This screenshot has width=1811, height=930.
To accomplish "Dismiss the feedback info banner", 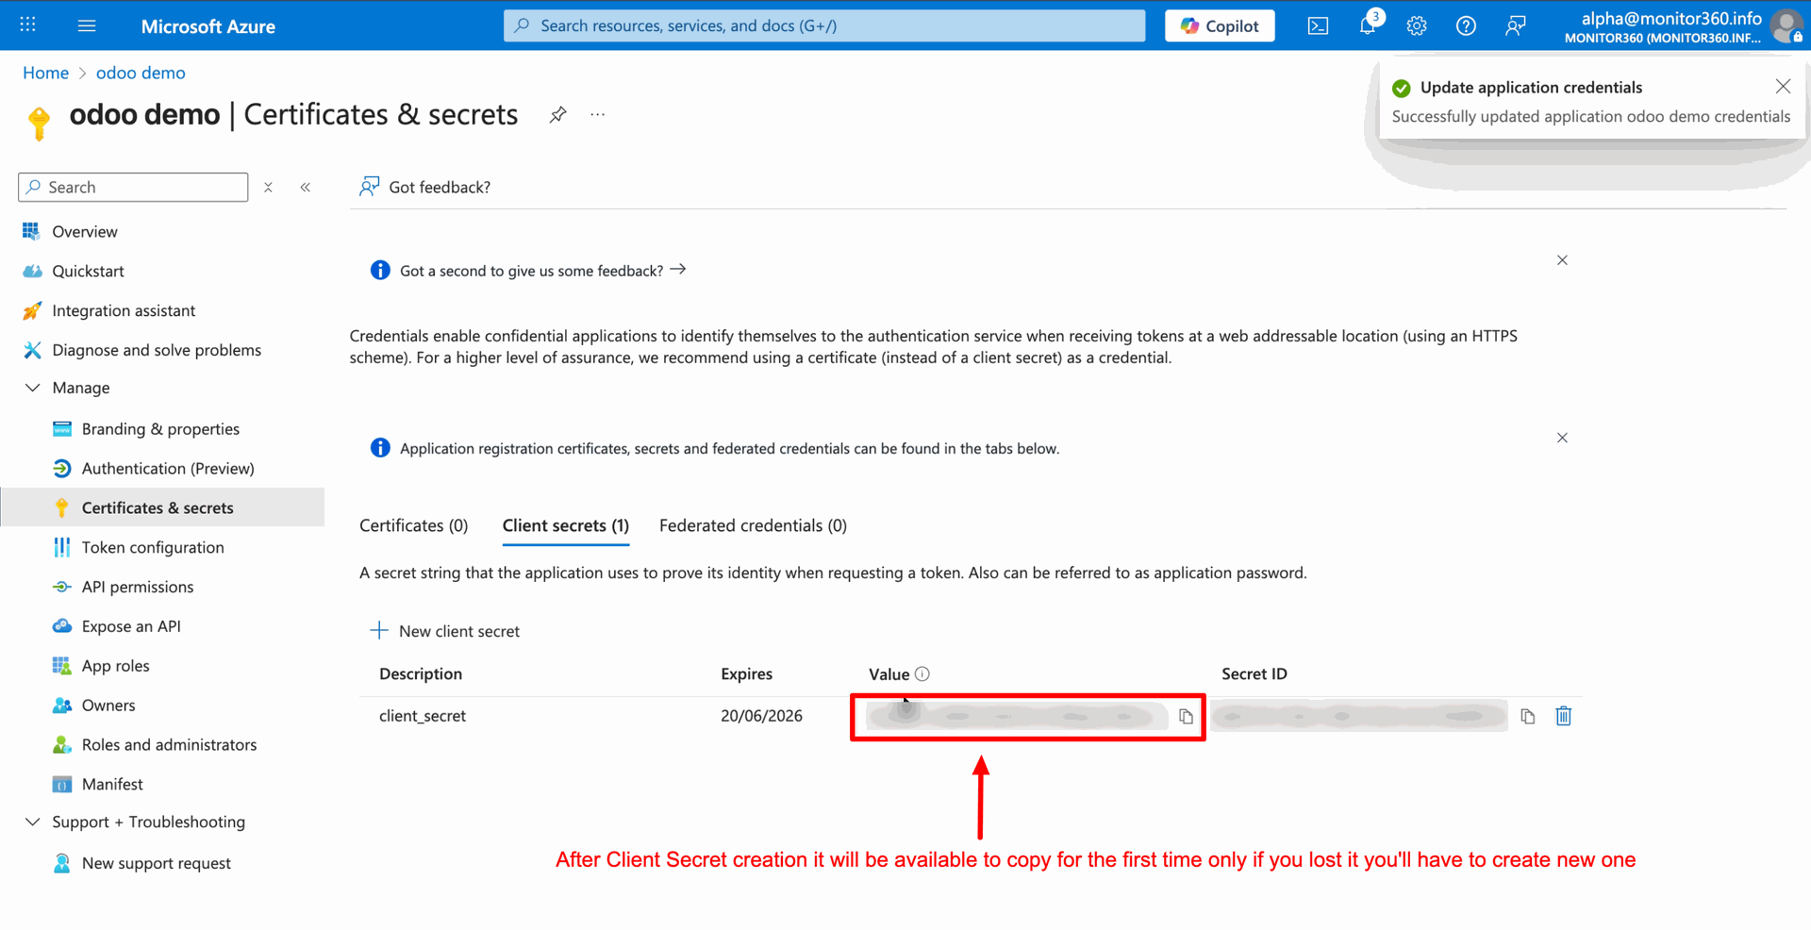I will [x=1562, y=260].
